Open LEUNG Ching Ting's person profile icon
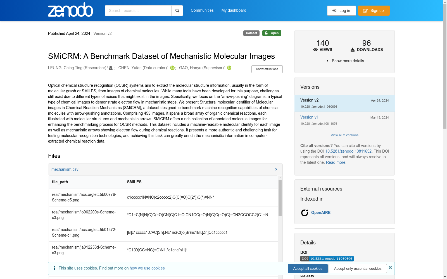447x279 pixels. 111,68
